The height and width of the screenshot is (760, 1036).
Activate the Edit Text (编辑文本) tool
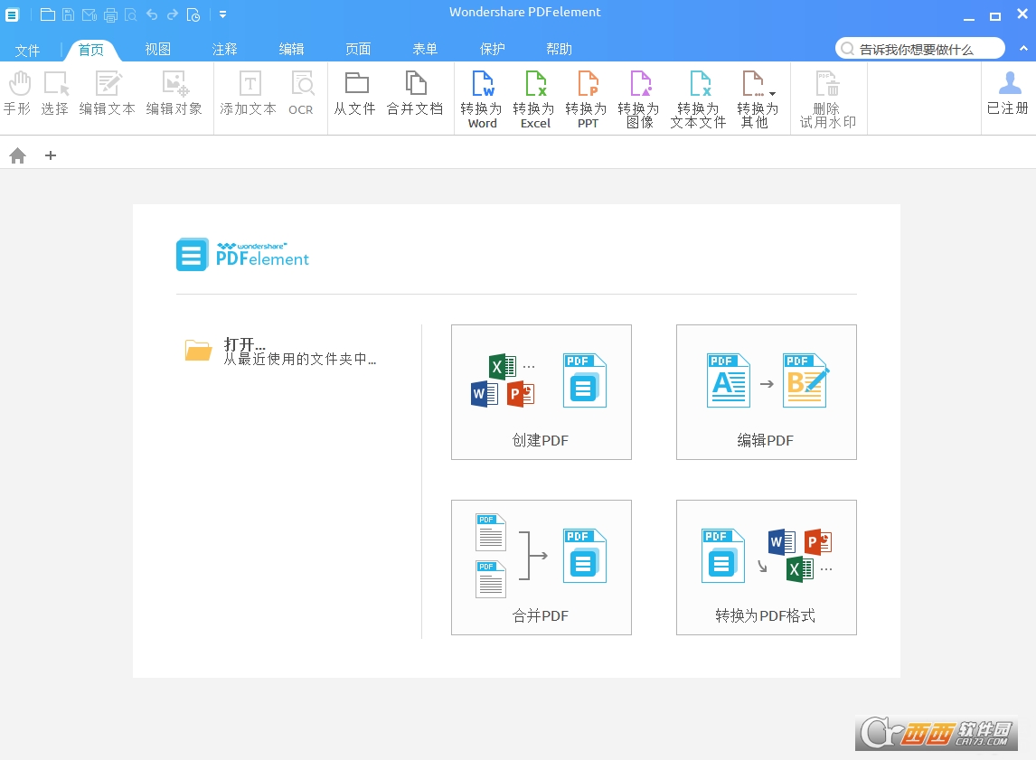(x=107, y=94)
